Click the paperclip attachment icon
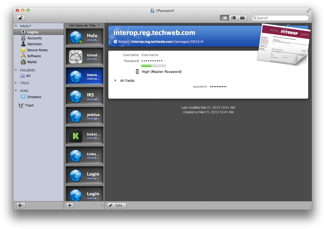This screenshot has height=229, width=325. (x=286, y=29)
